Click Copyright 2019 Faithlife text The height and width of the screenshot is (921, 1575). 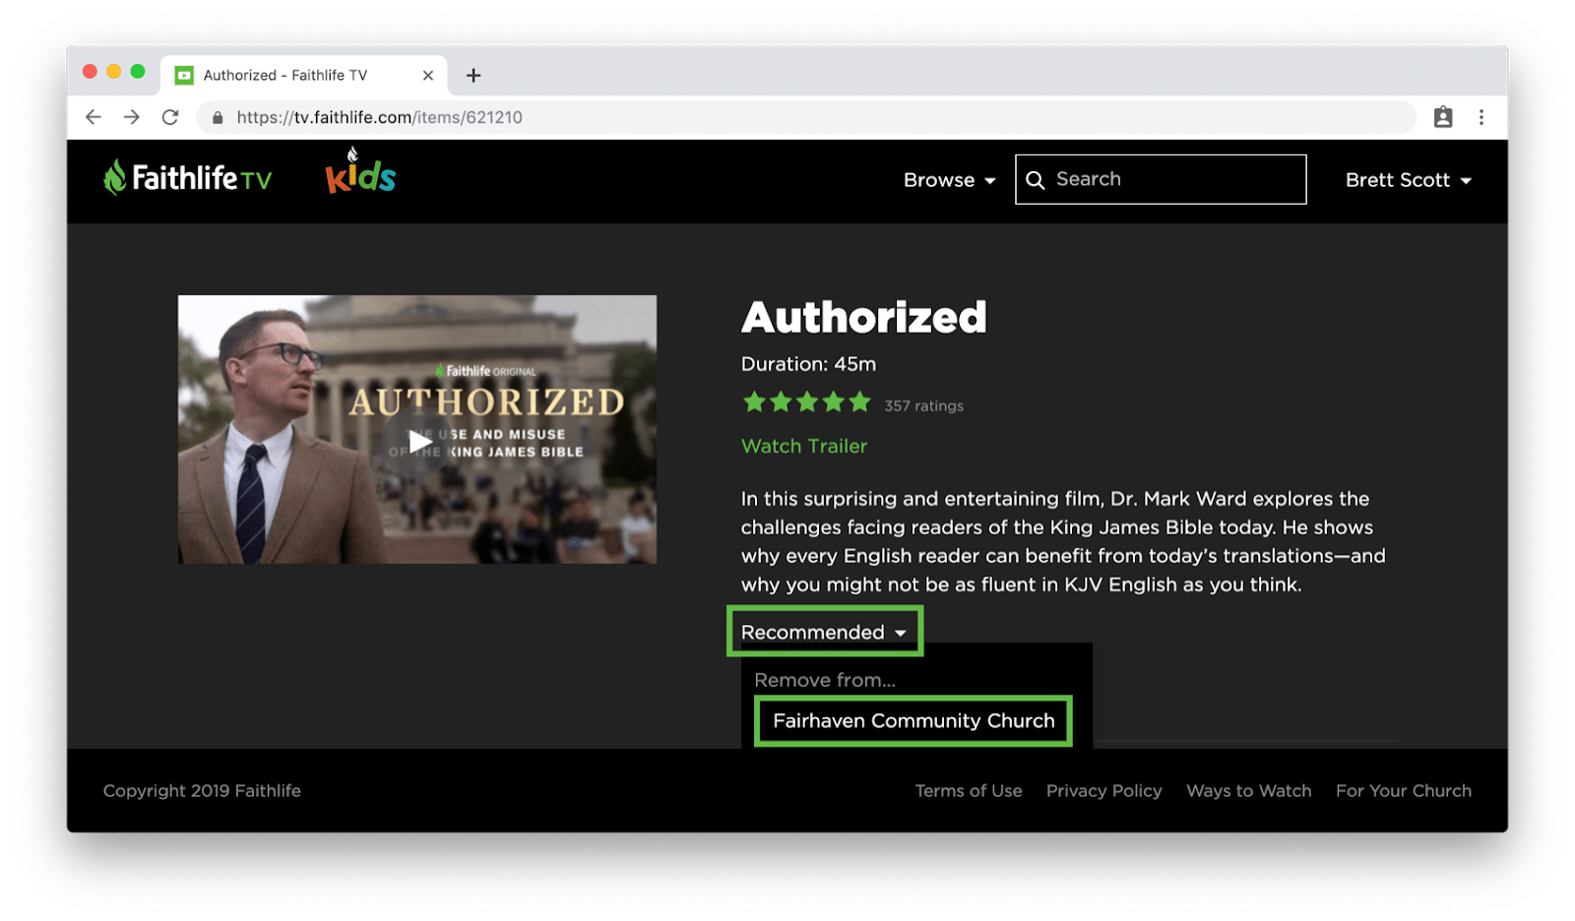pyautogui.click(x=202, y=791)
